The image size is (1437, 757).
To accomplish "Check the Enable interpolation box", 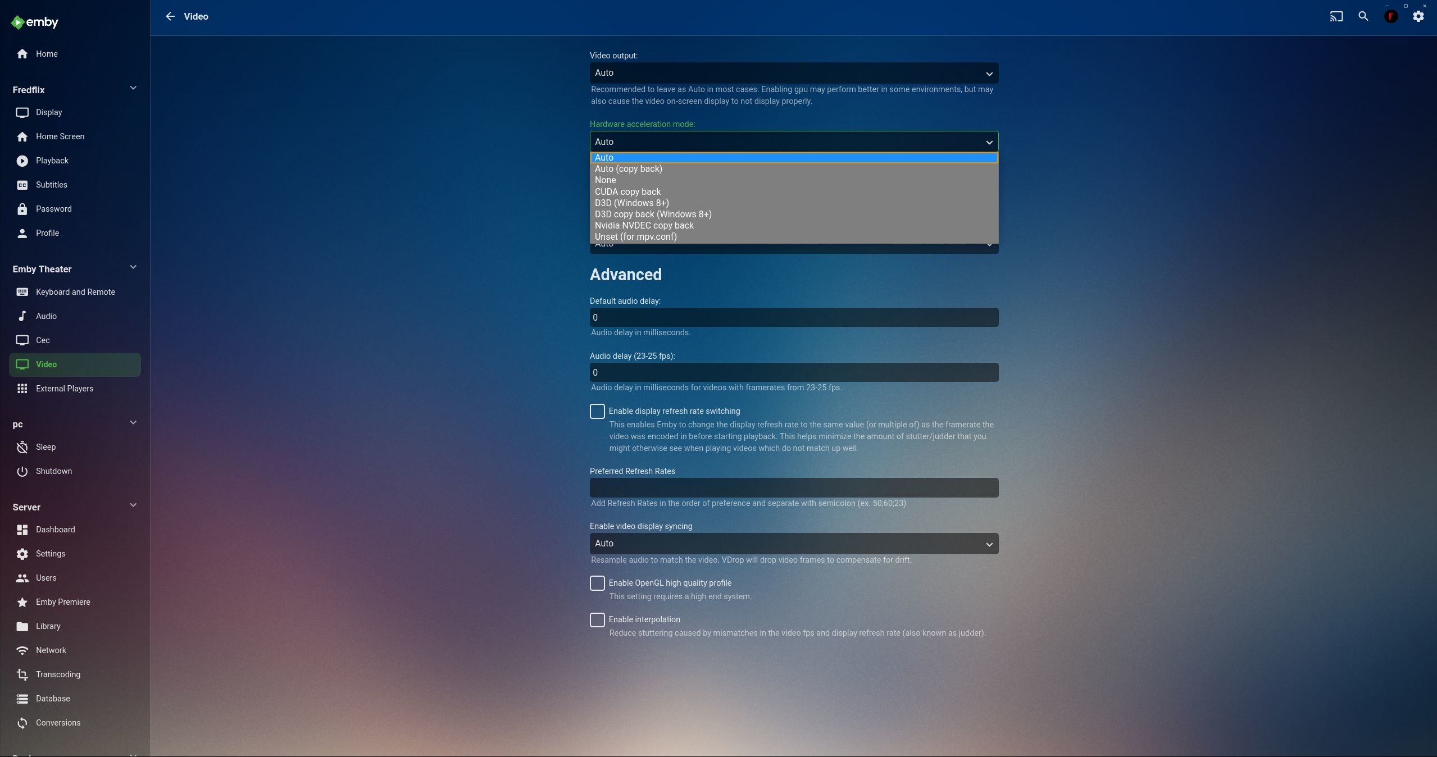I will [597, 619].
